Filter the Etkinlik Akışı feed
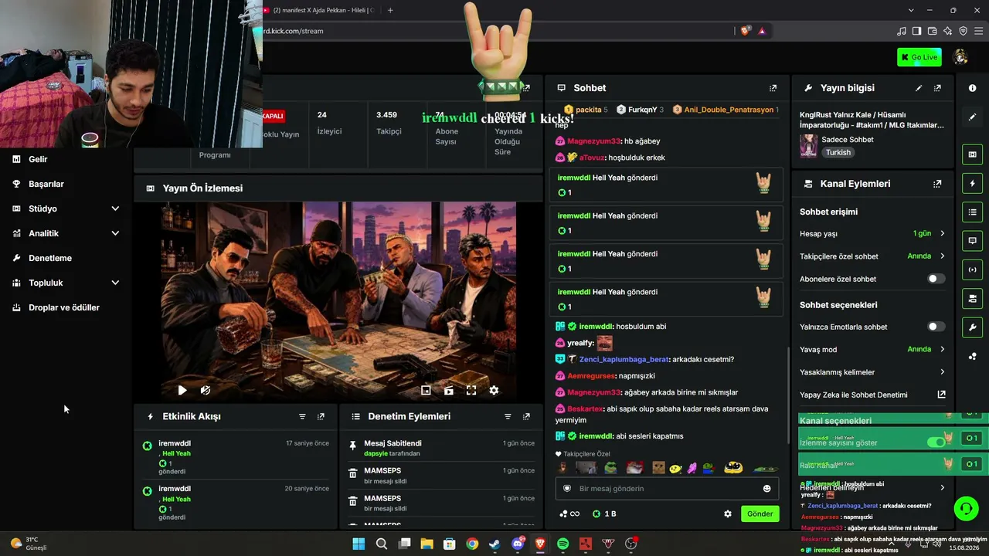Viewport: 989px width, 556px height. pyautogui.click(x=302, y=416)
